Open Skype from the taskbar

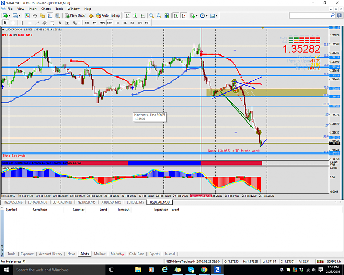(x=191, y=269)
